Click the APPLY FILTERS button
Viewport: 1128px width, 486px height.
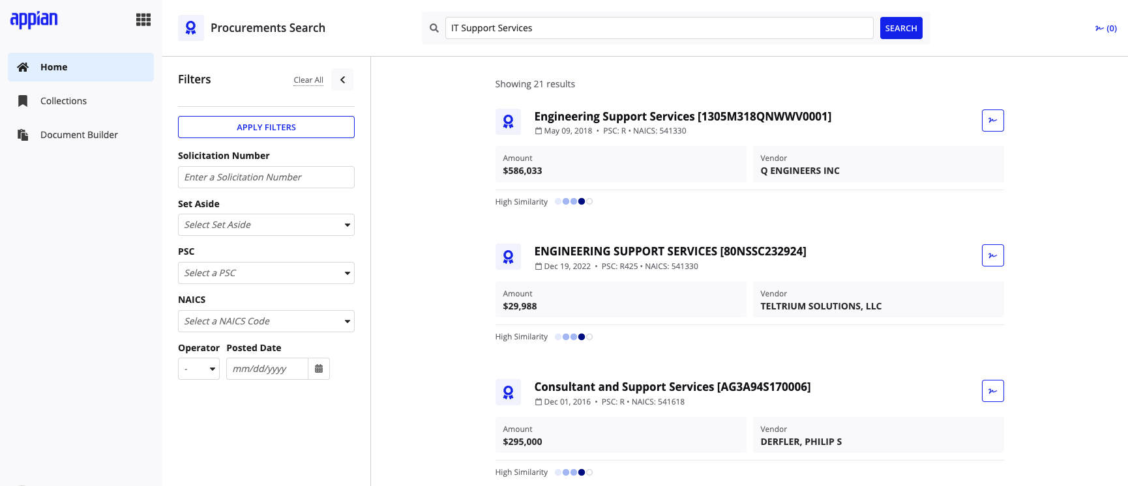[266, 127]
